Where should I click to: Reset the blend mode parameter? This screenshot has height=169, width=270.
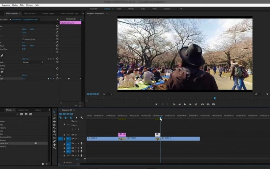click(57, 62)
